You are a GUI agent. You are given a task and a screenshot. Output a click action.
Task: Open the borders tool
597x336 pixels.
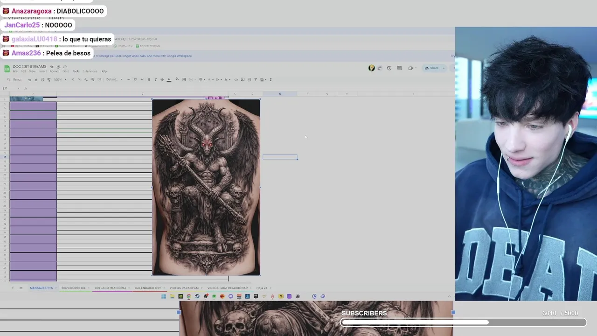click(x=184, y=79)
